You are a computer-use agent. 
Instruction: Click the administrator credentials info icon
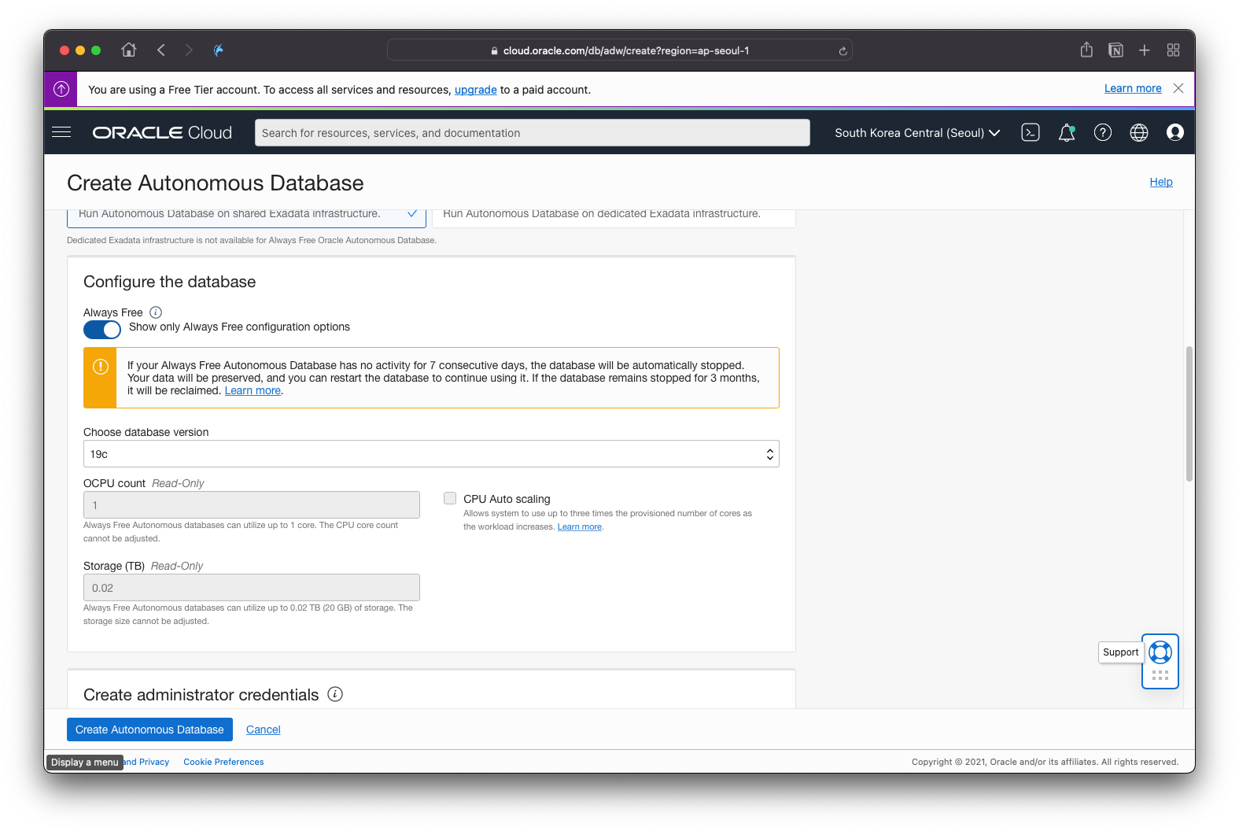[335, 694]
